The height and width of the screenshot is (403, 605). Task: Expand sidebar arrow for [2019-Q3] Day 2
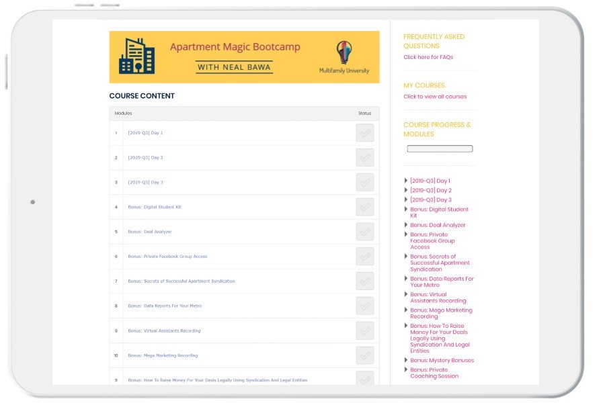[x=405, y=190]
